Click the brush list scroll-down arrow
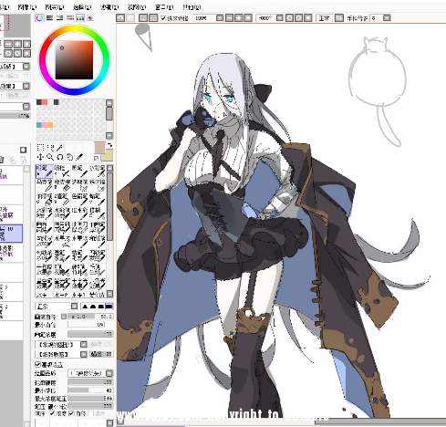Viewport: 446px width, 427px height. tap(109, 294)
